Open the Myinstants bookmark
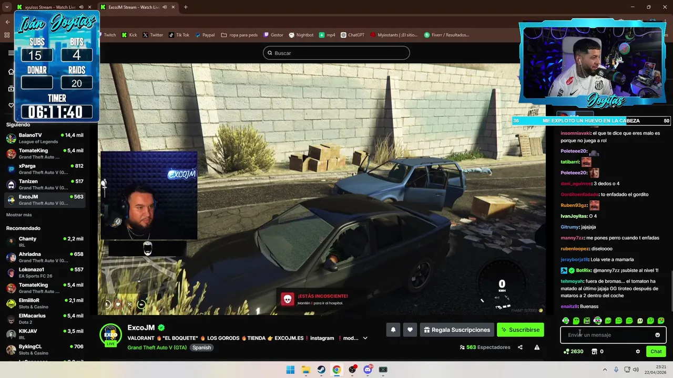Image resolution: width=673 pixels, height=378 pixels. (x=393, y=35)
